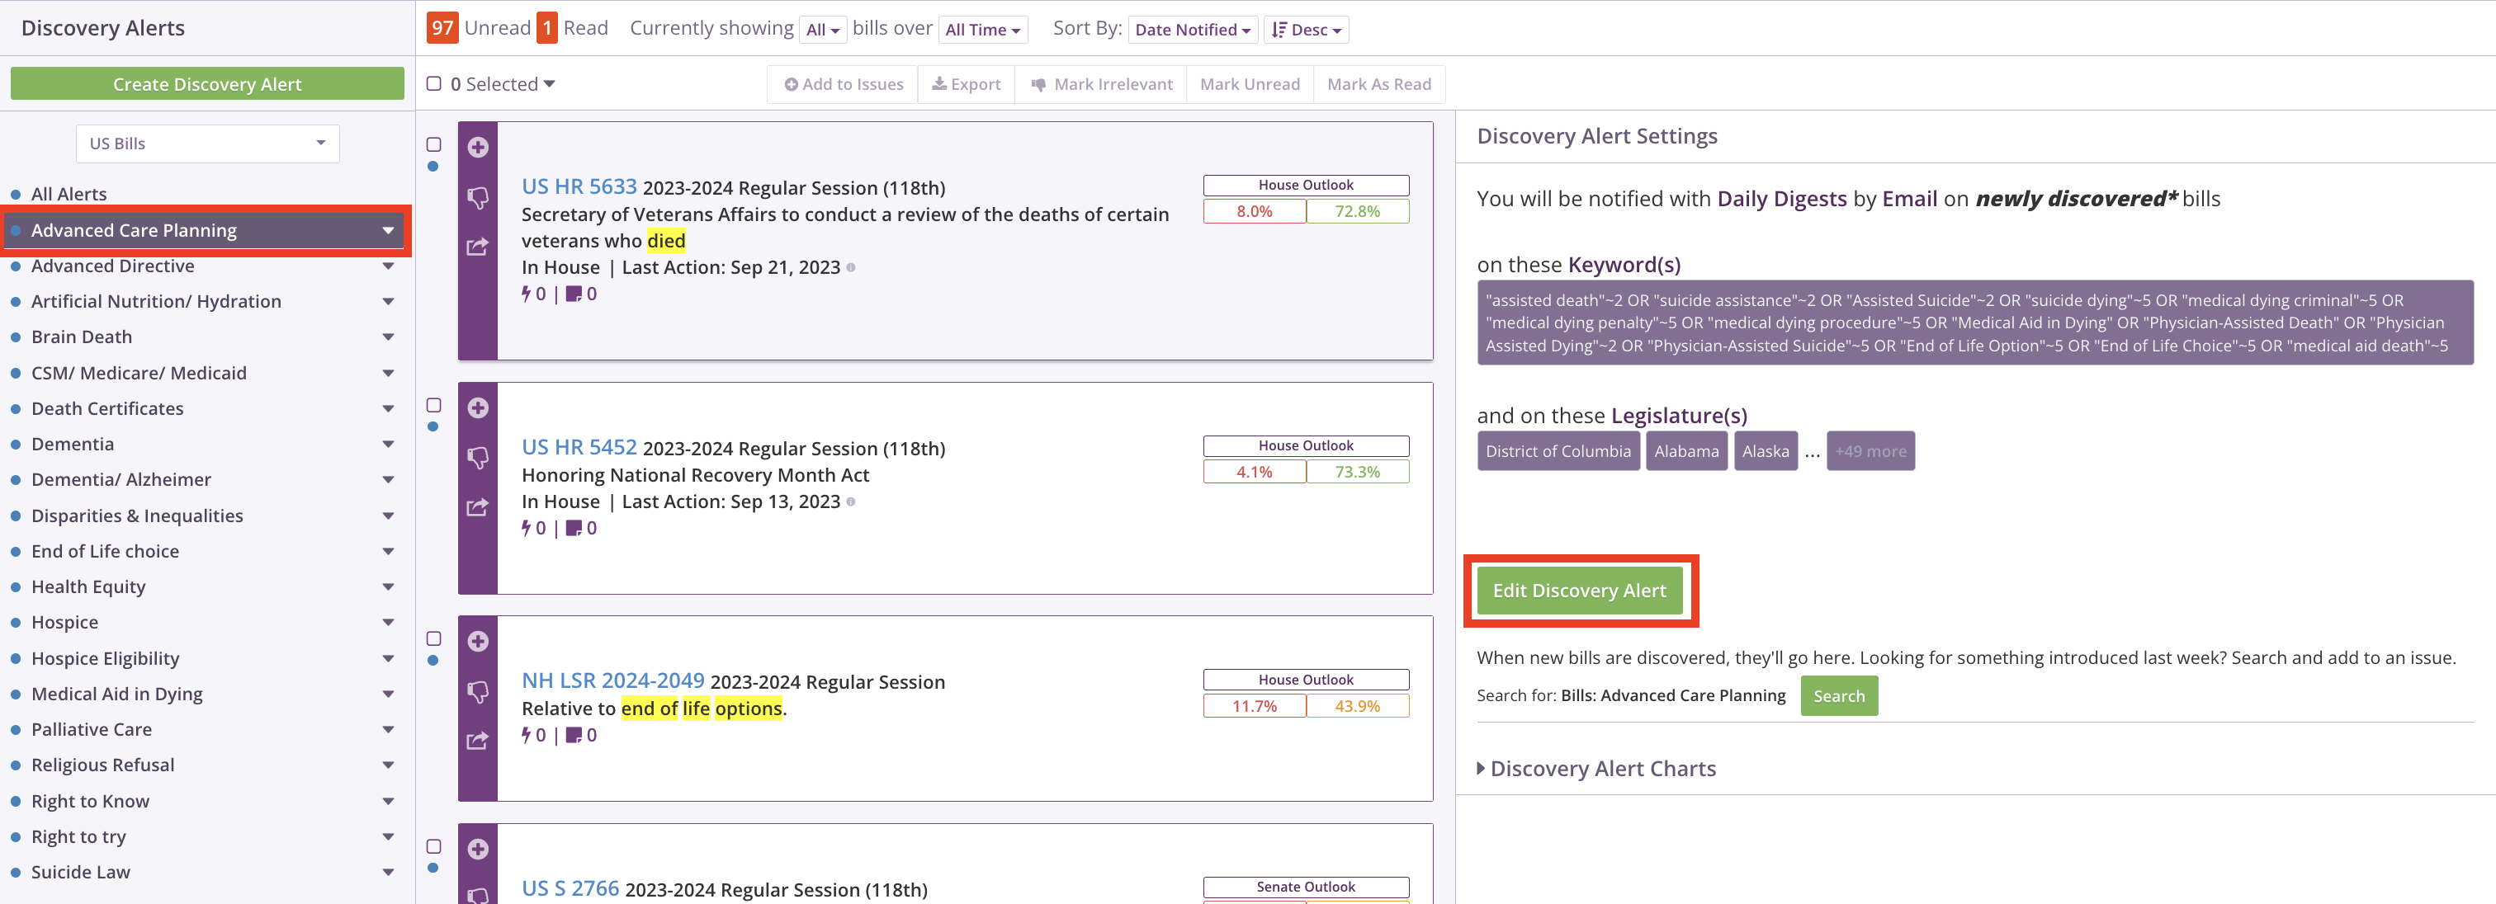2496x904 pixels.
Task: Lightning actions icon on US HR 5452
Action: [526, 528]
